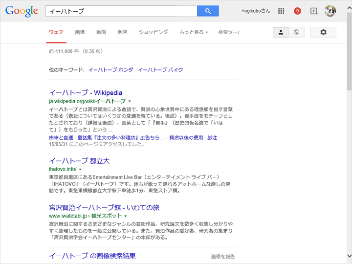Click the search field containing イーハトーブ
This screenshot has width=352, height=264.
click(121, 11)
